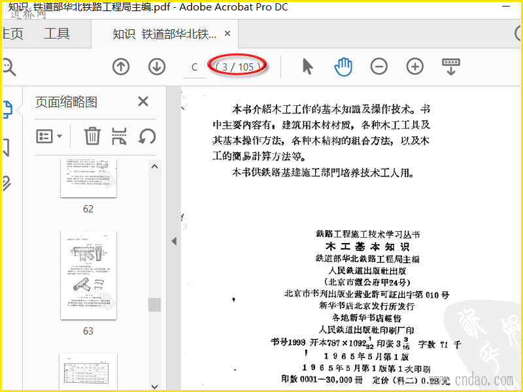Viewport: 523px width, 392px height.
Task: Choose the selection arrow tool
Action: [307, 67]
